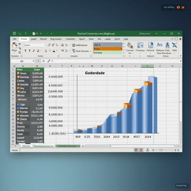Click the function icon left of the formula bar
The height and width of the screenshot is (191, 191).
click(x=44, y=61)
